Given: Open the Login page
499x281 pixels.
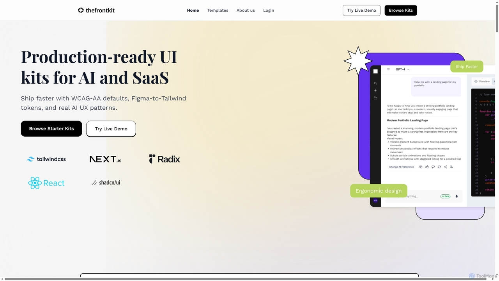Looking at the screenshot, I should pos(269,10).
